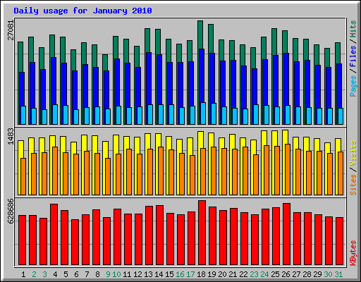Click the 'Hits' legend label
This screenshot has height=282, width=361.
coord(353,29)
